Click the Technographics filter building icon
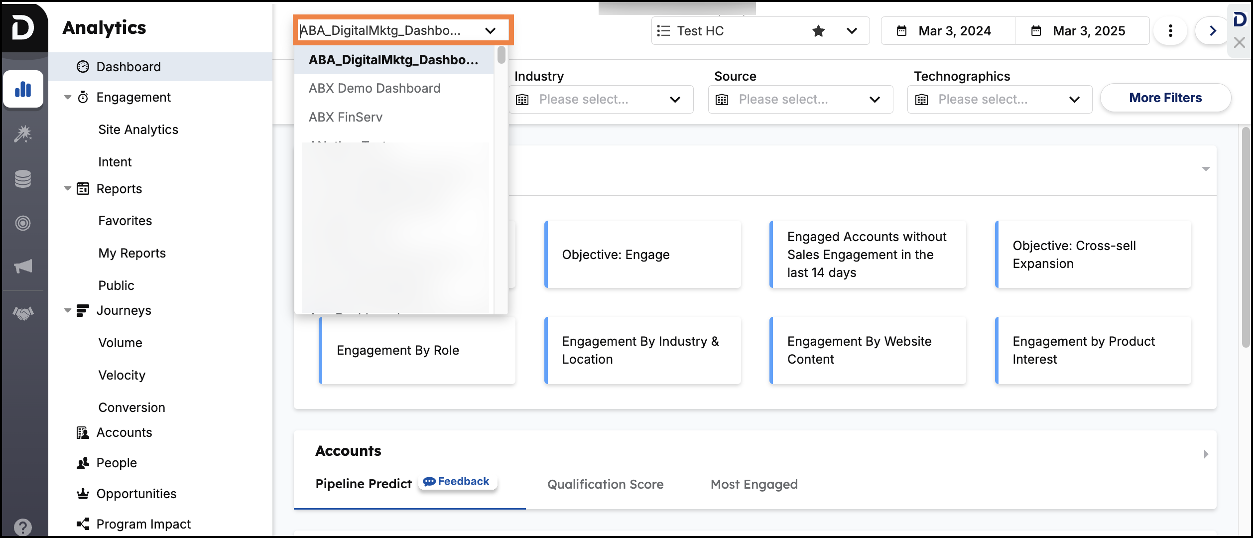 coord(921,100)
